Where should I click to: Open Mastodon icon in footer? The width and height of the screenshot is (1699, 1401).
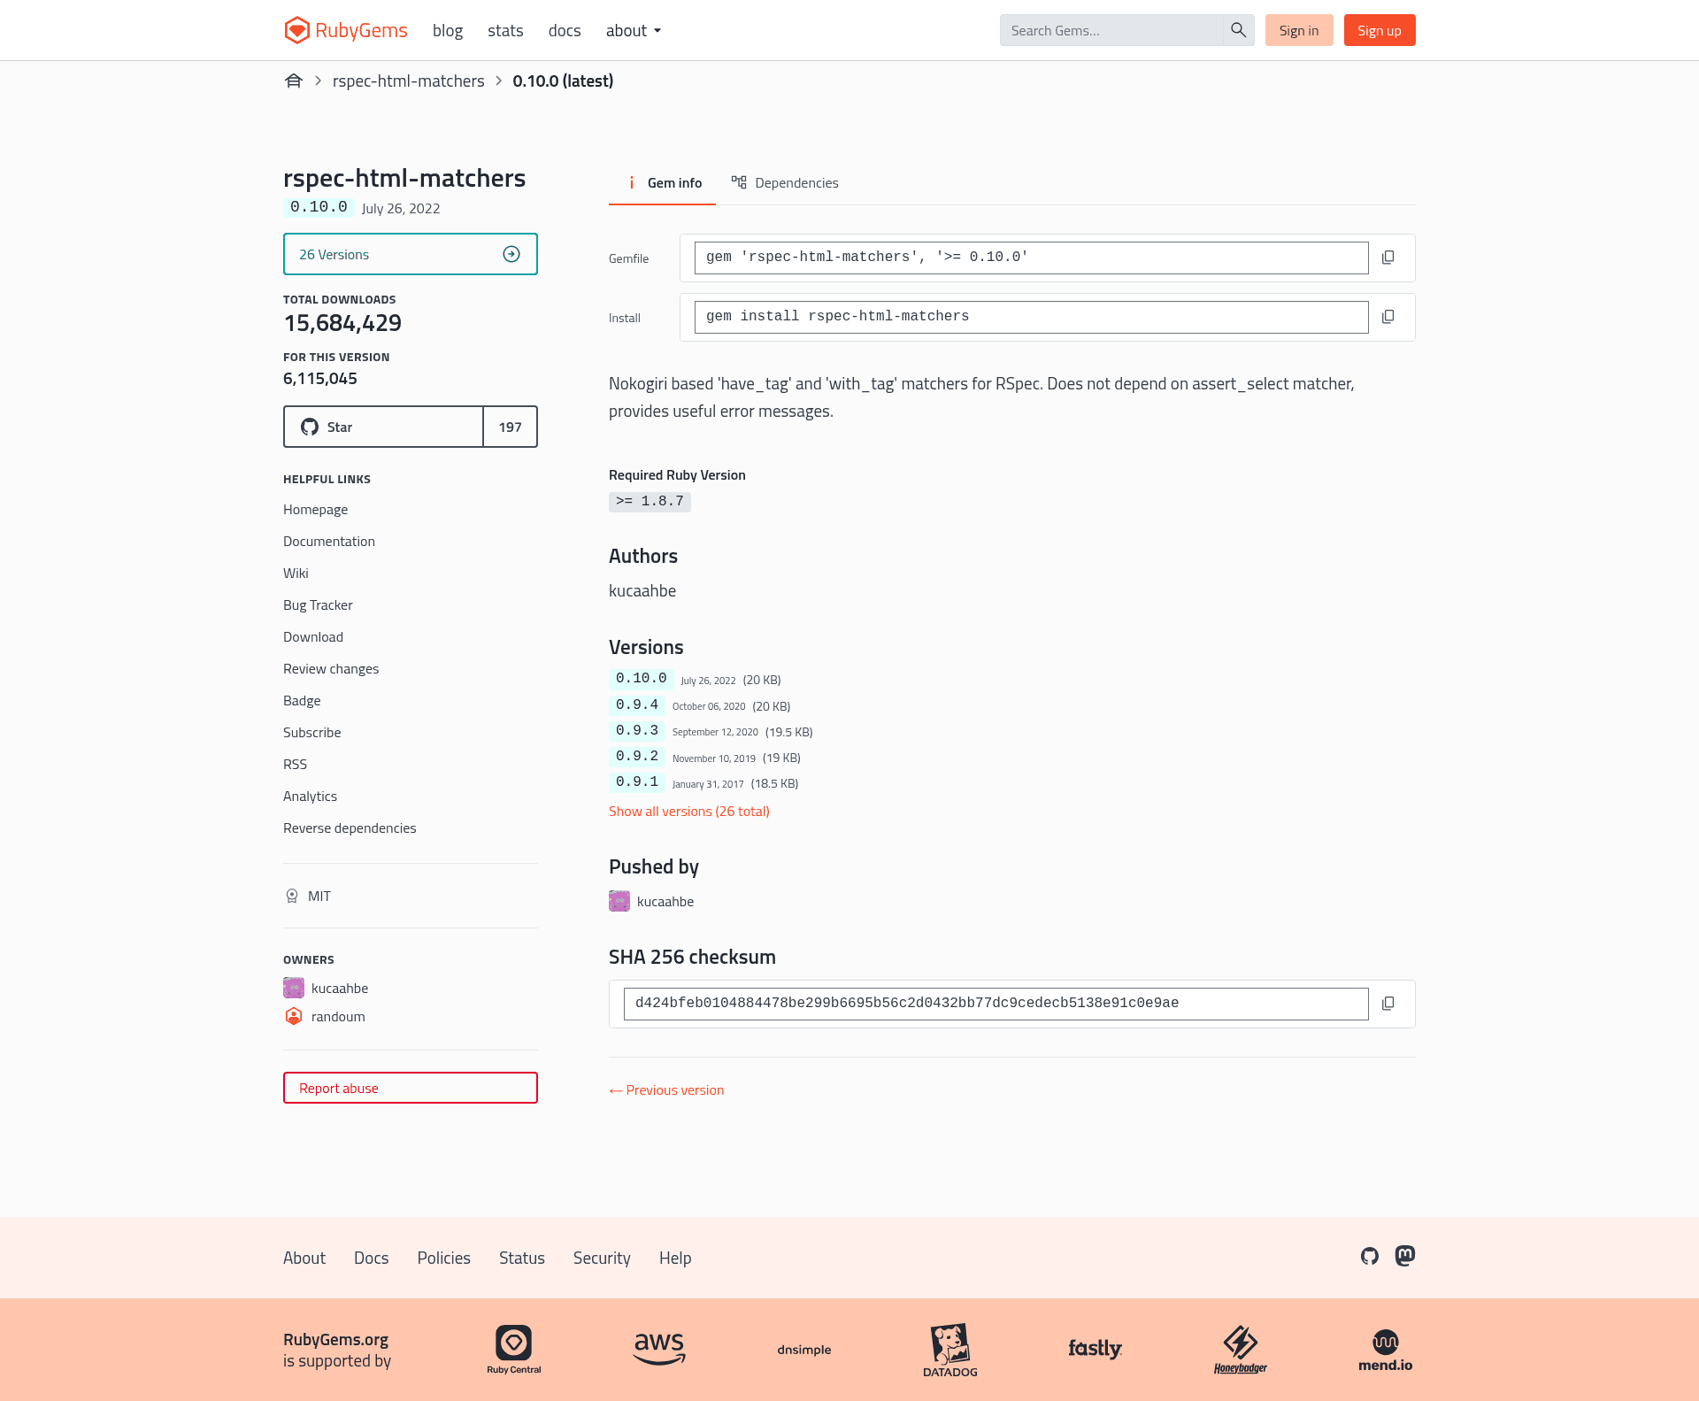(1405, 1256)
